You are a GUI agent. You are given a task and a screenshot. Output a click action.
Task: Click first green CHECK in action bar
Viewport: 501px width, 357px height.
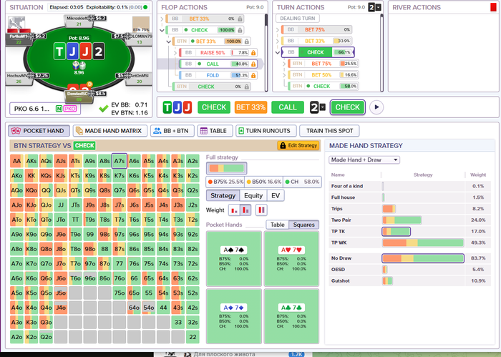pyautogui.click(x=214, y=107)
